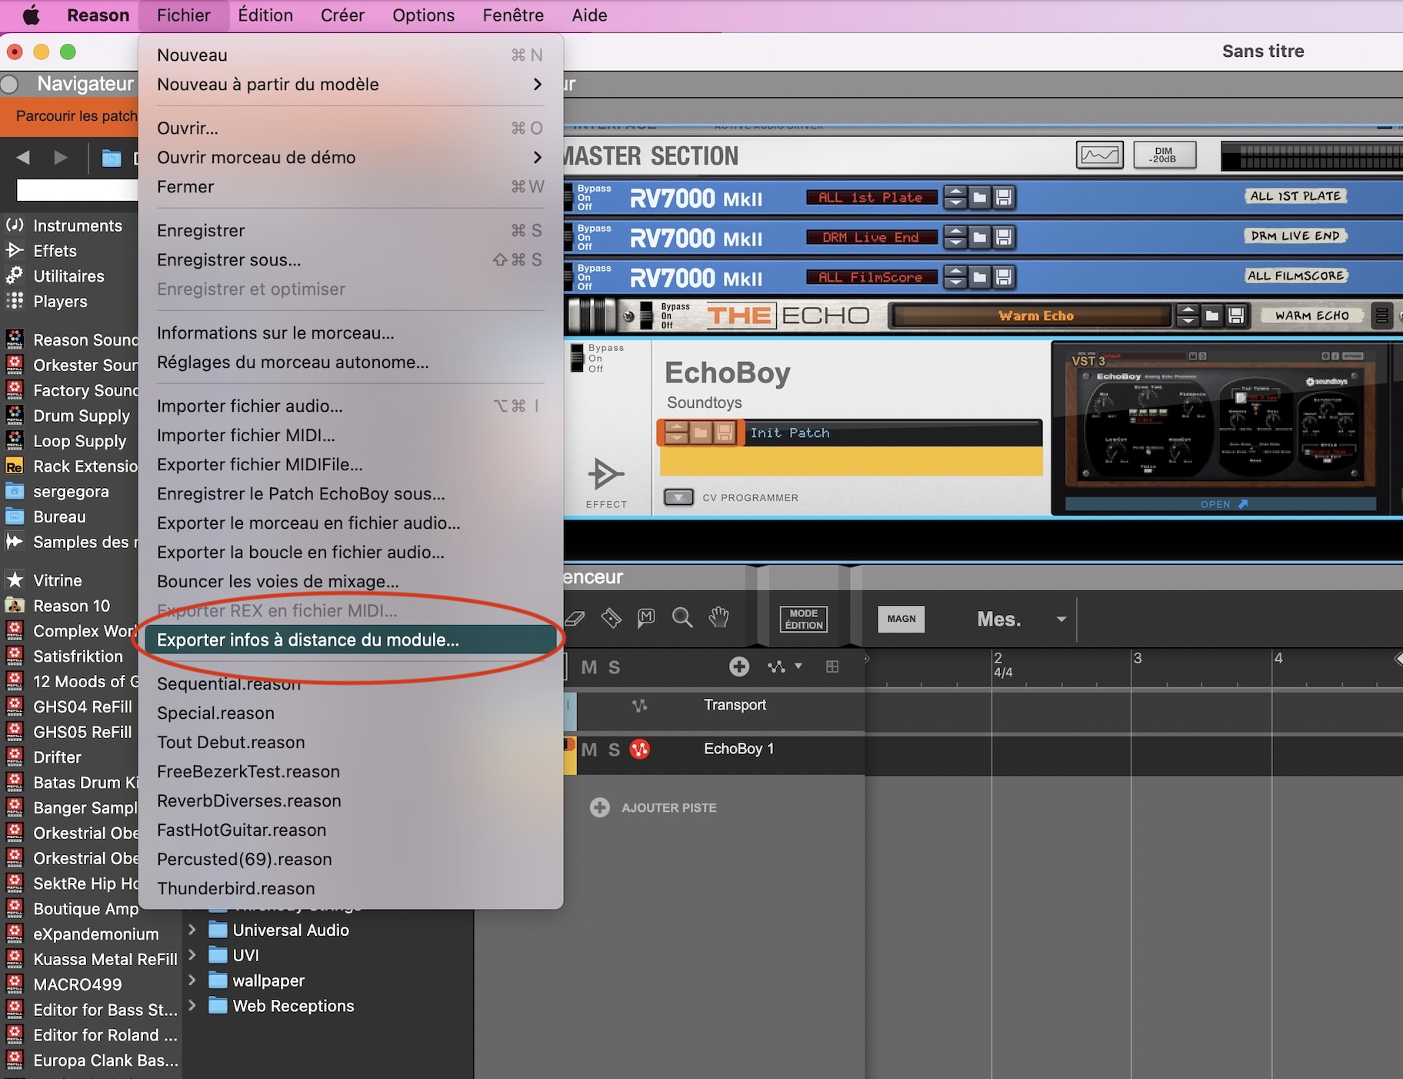This screenshot has height=1079, width=1403.
Task: Browse patches via folder icon on ALL FilmScore device
Action: (979, 277)
